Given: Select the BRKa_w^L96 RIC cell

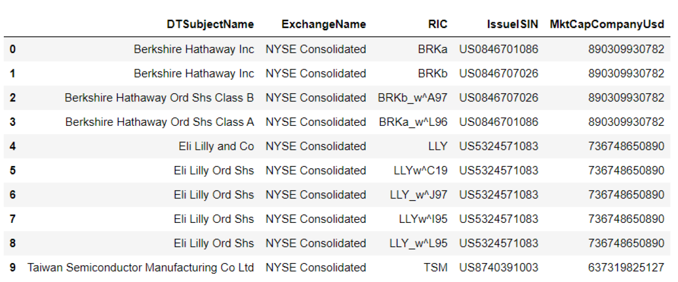Looking at the screenshot, I should [413, 123].
